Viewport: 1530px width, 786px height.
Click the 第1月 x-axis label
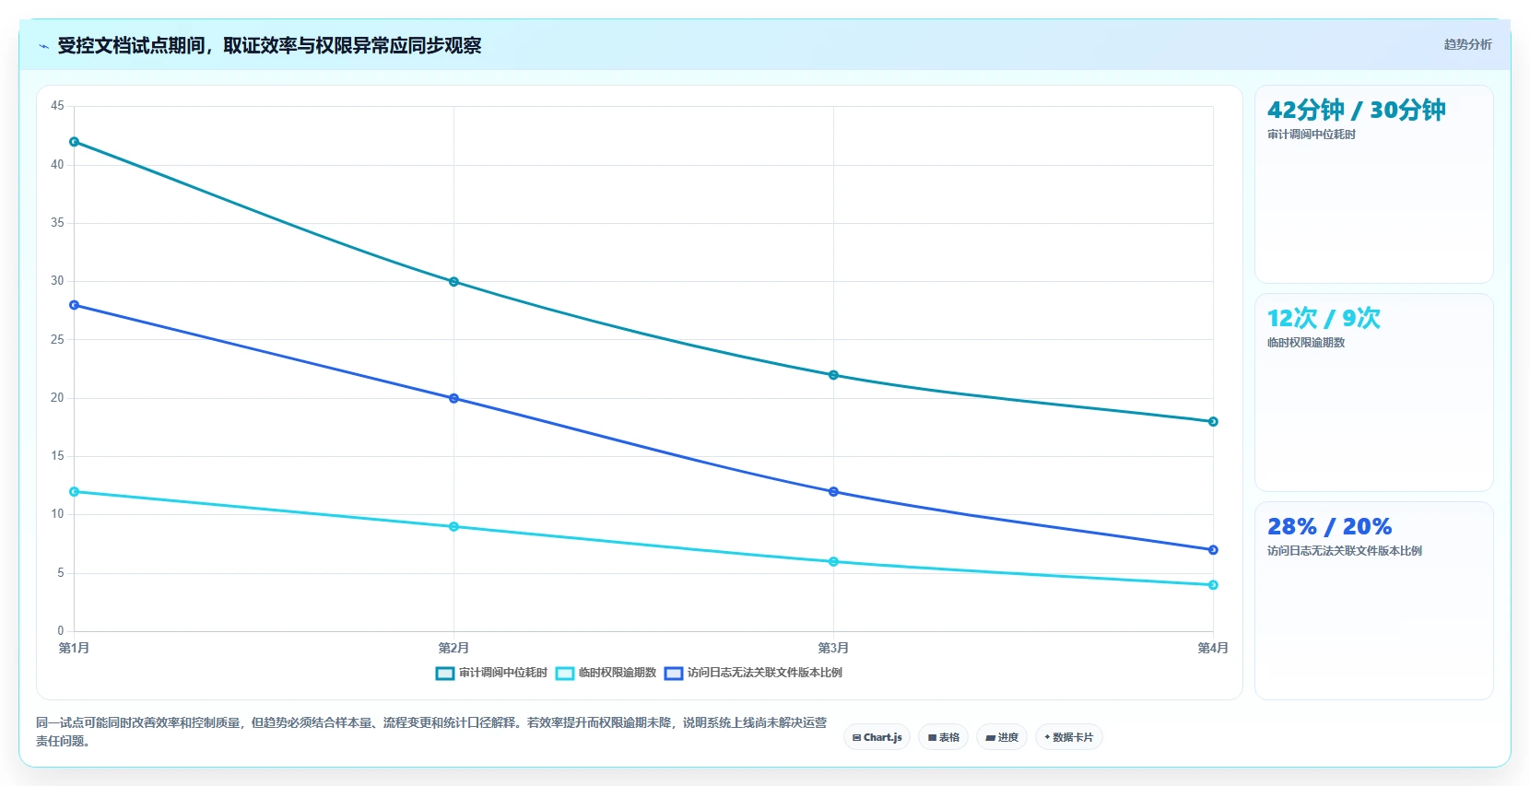tap(74, 648)
